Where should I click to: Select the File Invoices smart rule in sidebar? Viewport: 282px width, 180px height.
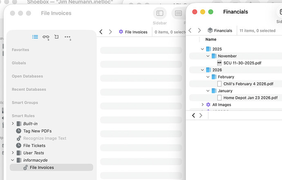point(51,167)
